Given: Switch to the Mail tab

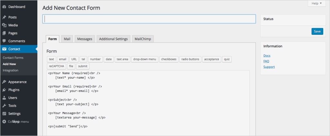Looking at the screenshot, I should 67,39.
